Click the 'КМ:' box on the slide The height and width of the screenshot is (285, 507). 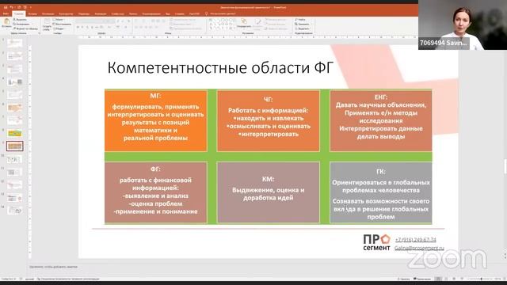coord(269,192)
